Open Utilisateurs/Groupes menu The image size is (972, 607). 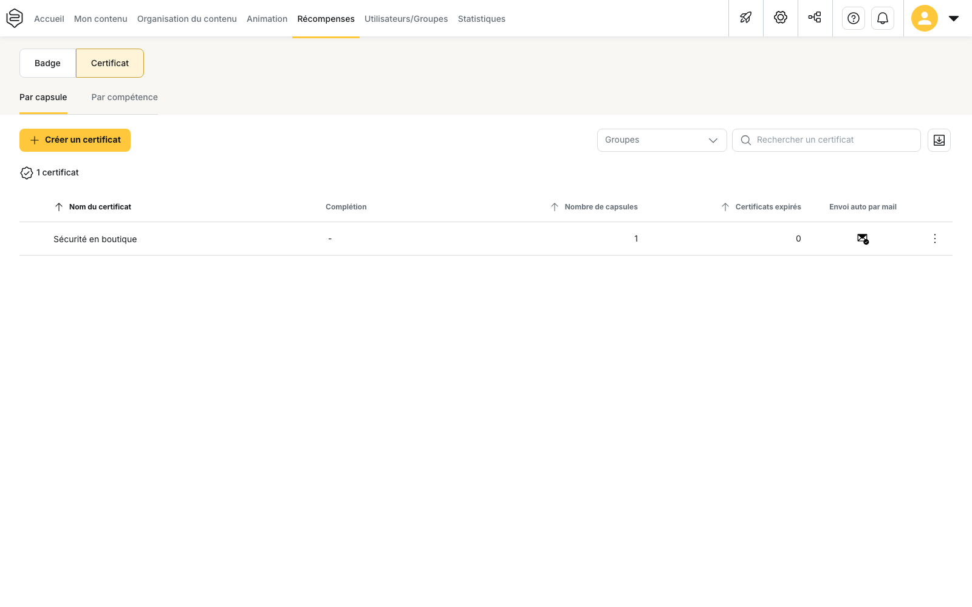[406, 19]
